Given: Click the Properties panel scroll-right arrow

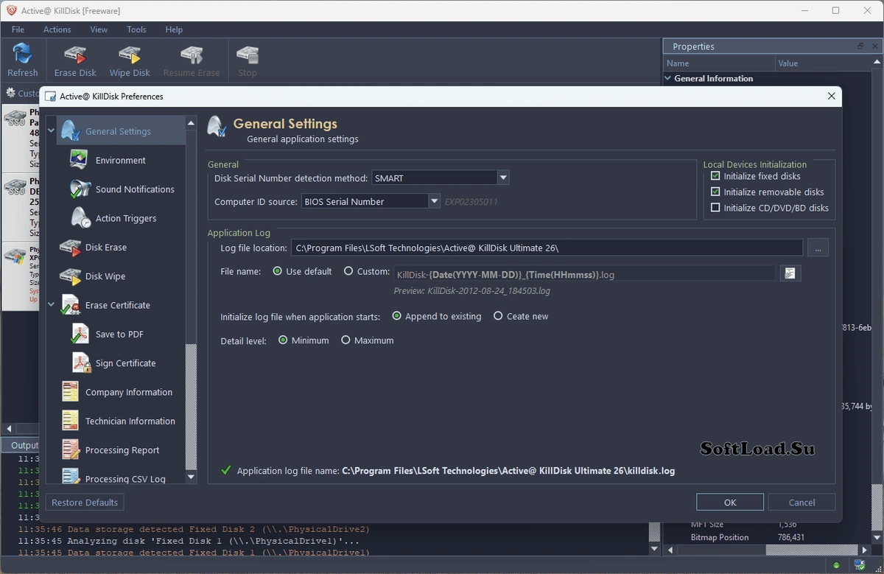Looking at the screenshot, I should pyautogui.click(x=866, y=550).
